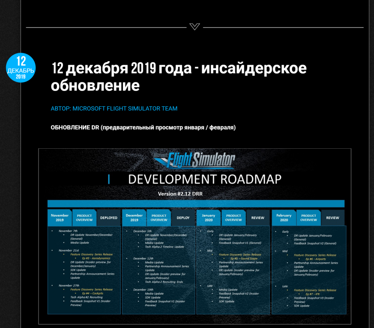Click the blue timeline bar above the month columns

point(196,204)
